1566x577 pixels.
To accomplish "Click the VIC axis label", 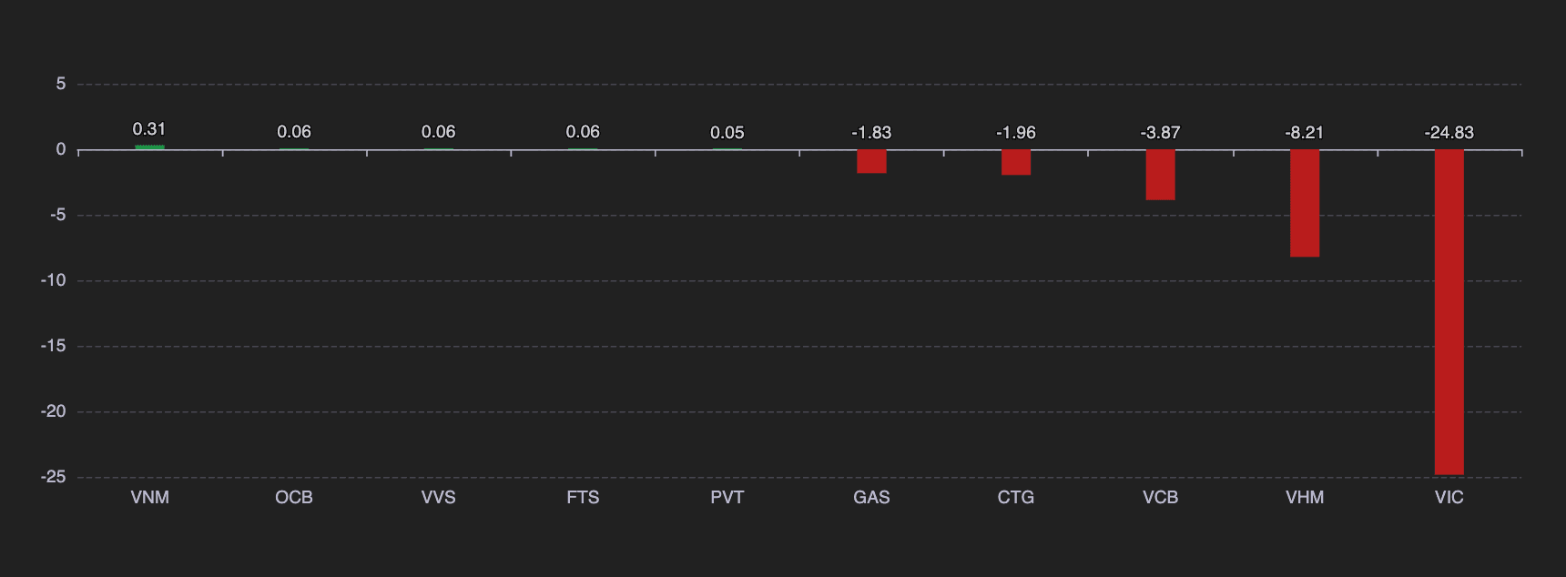I will (x=1449, y=497).
